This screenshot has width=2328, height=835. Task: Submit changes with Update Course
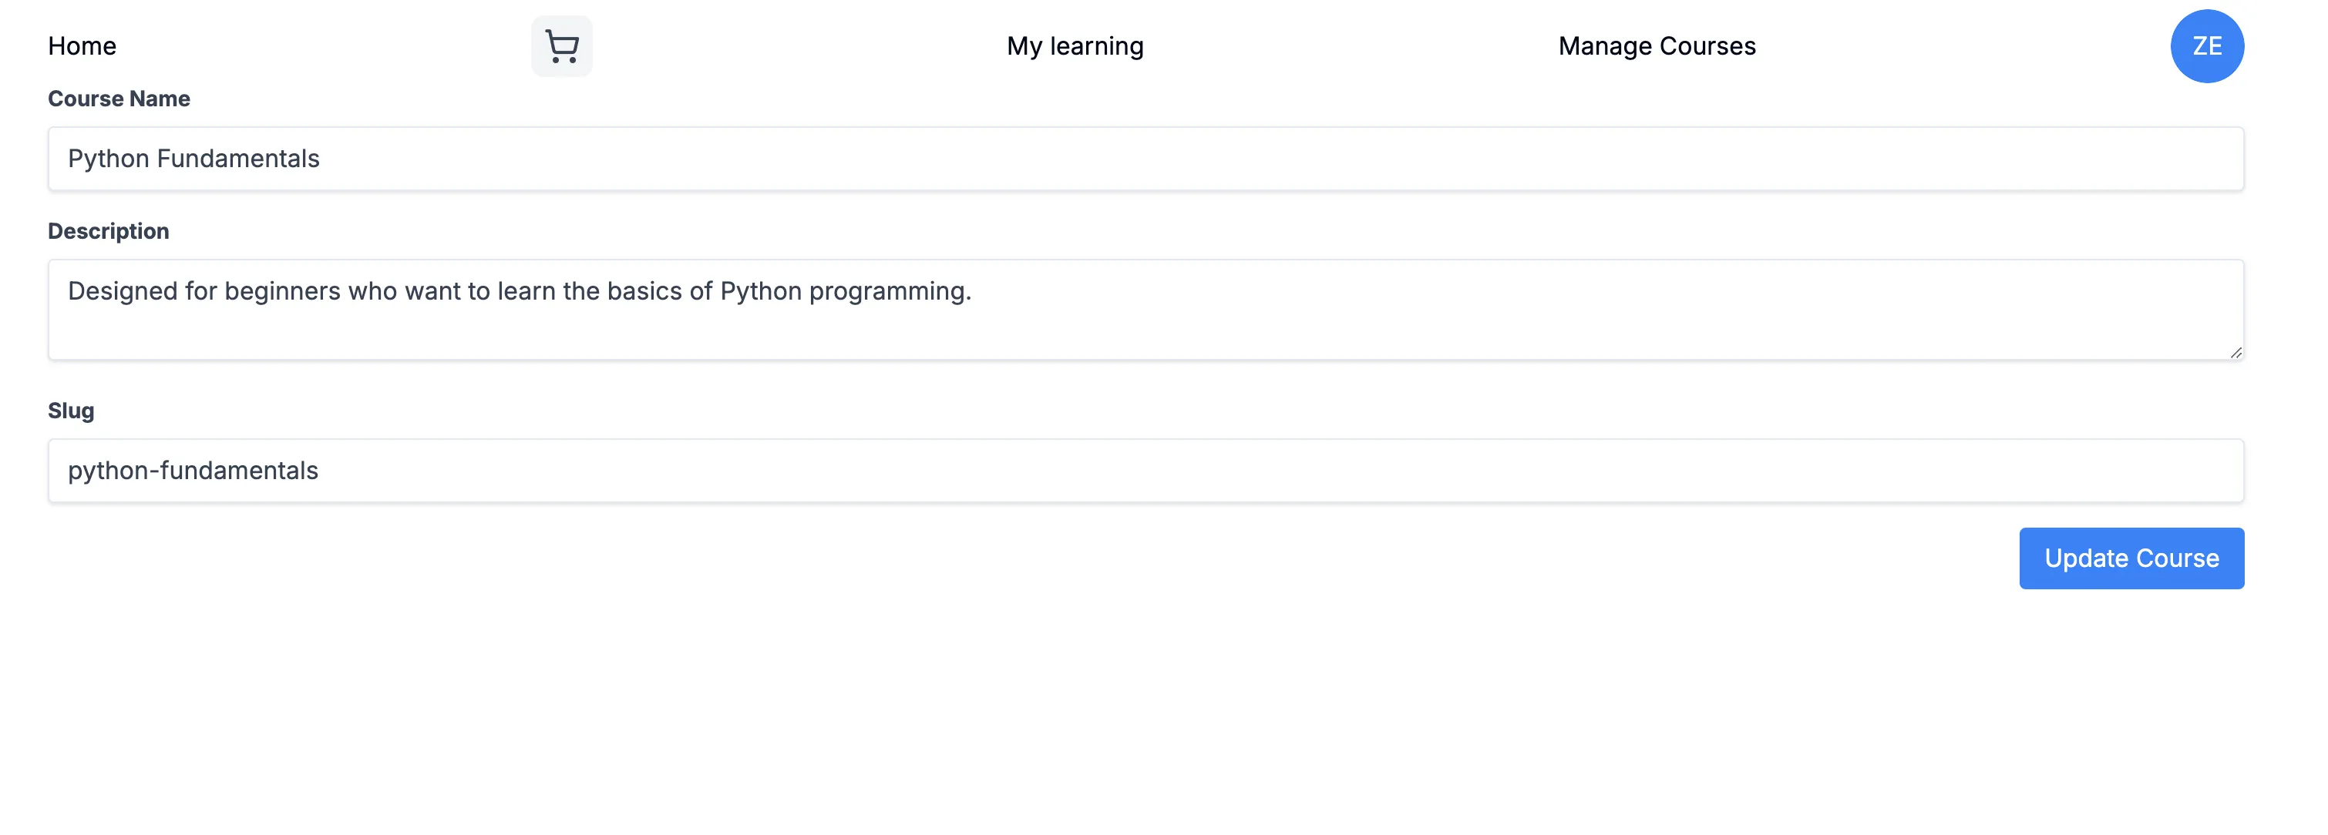[2131, 558]
